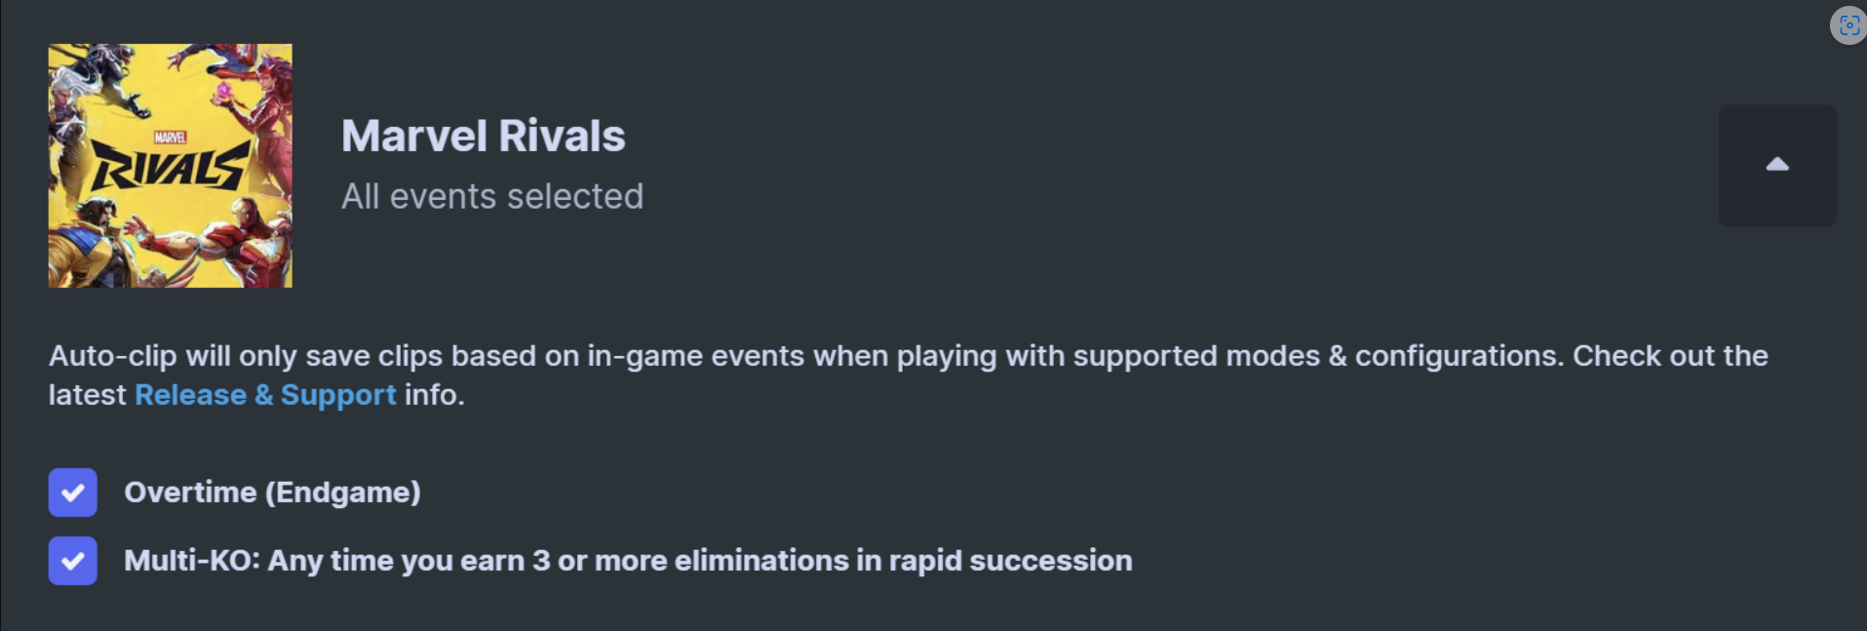Uncheck the Overtime (Endgame) checkbox
The height and width of the screenshot is (631, 1867).
[73, 493]
